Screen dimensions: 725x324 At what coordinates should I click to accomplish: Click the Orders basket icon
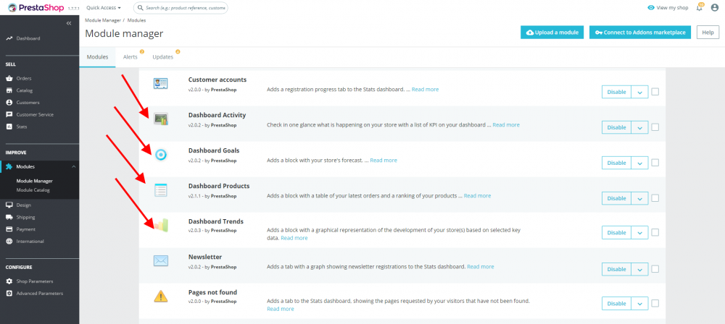point(9,78)
